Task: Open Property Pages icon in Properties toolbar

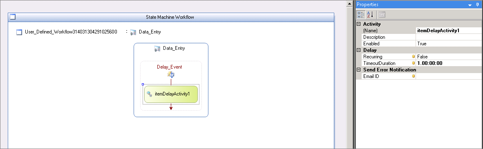Action: pyautogui.click(x=382, y=14)
